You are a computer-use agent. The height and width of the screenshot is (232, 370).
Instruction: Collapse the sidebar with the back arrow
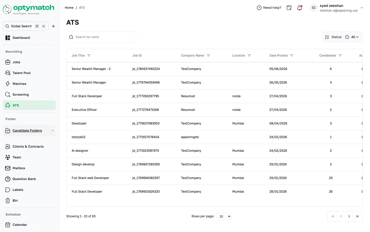54,26
